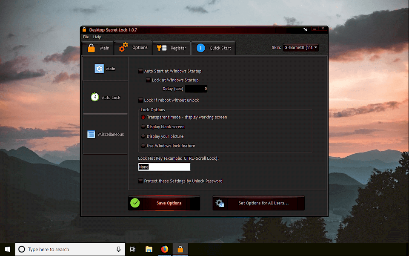409x256 pixels.
Task: Click the Lock Hot Key input field
Action: tap(164, 167)
